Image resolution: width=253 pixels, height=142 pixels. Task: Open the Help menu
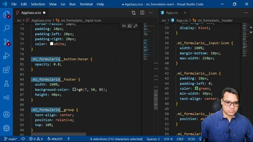pos(100,4)
